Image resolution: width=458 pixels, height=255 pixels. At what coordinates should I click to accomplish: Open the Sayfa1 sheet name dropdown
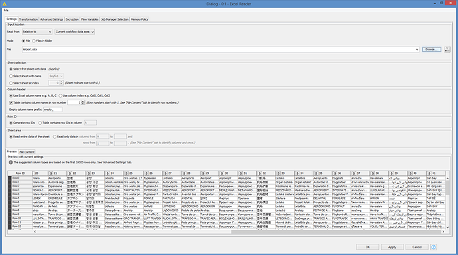[56, 76]
